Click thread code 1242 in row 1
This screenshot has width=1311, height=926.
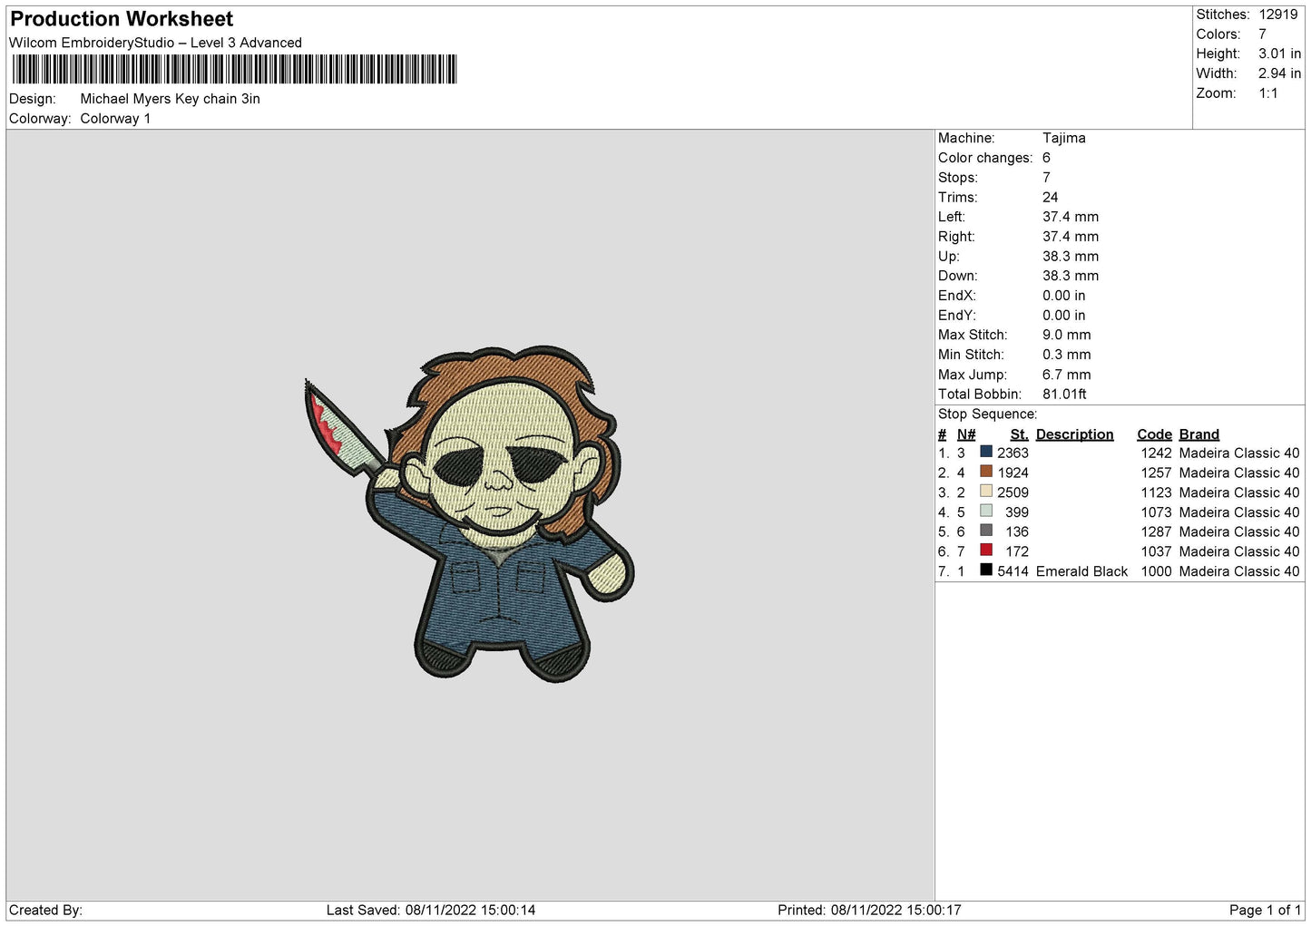pyautogui.click(x=1156, y=453)
